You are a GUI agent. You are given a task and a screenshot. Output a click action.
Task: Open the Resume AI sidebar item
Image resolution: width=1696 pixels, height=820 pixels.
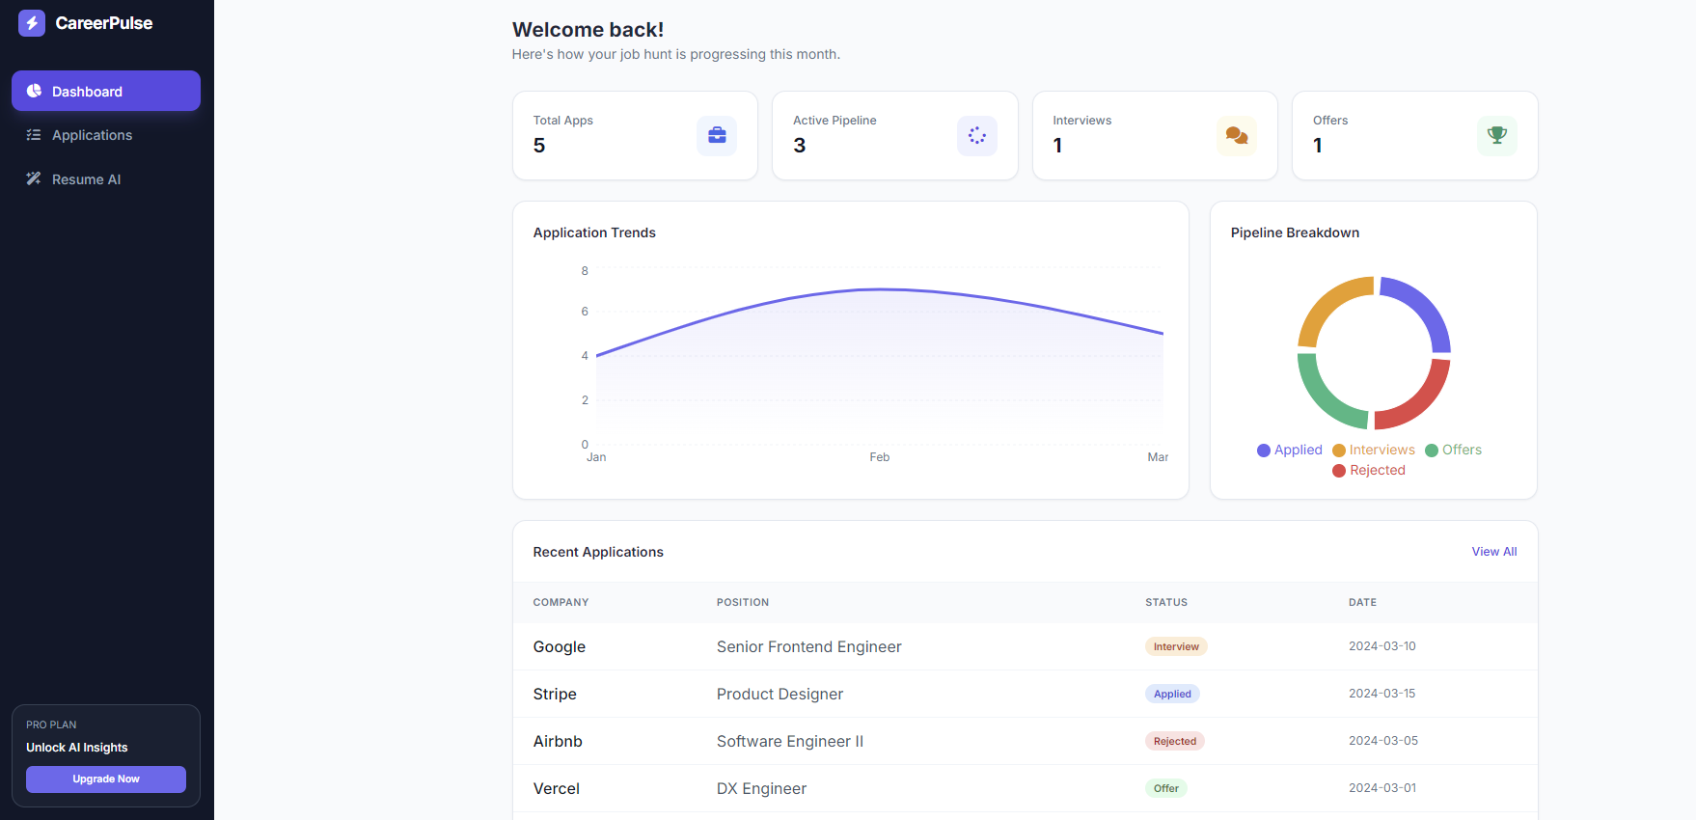pyautogui.click(x=87, y=179)
